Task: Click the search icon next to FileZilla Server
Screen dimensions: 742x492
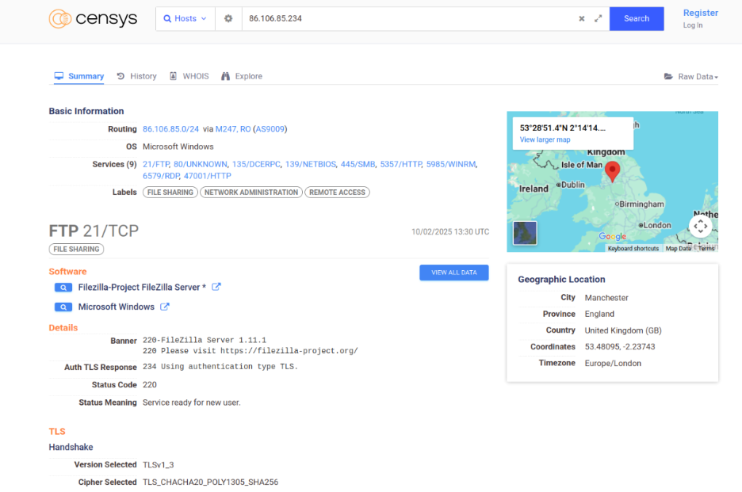Action: (x=63, y=288)
